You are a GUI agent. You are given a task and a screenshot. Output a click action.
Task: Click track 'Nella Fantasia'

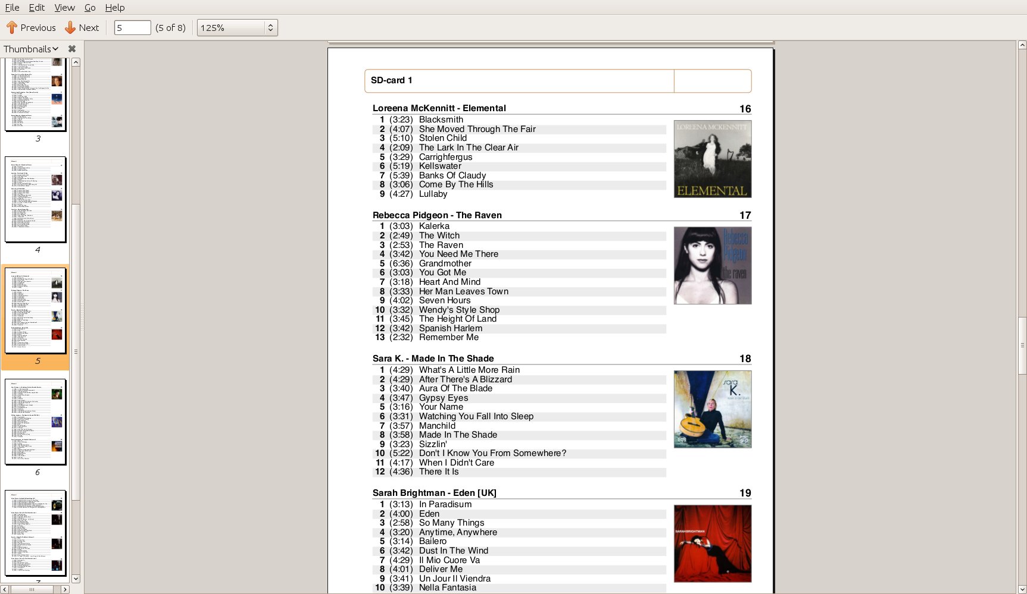tap(448, 587)
